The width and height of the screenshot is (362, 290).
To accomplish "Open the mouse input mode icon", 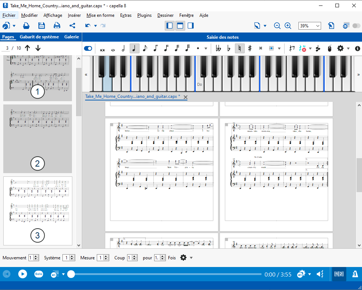I will 329,49.
